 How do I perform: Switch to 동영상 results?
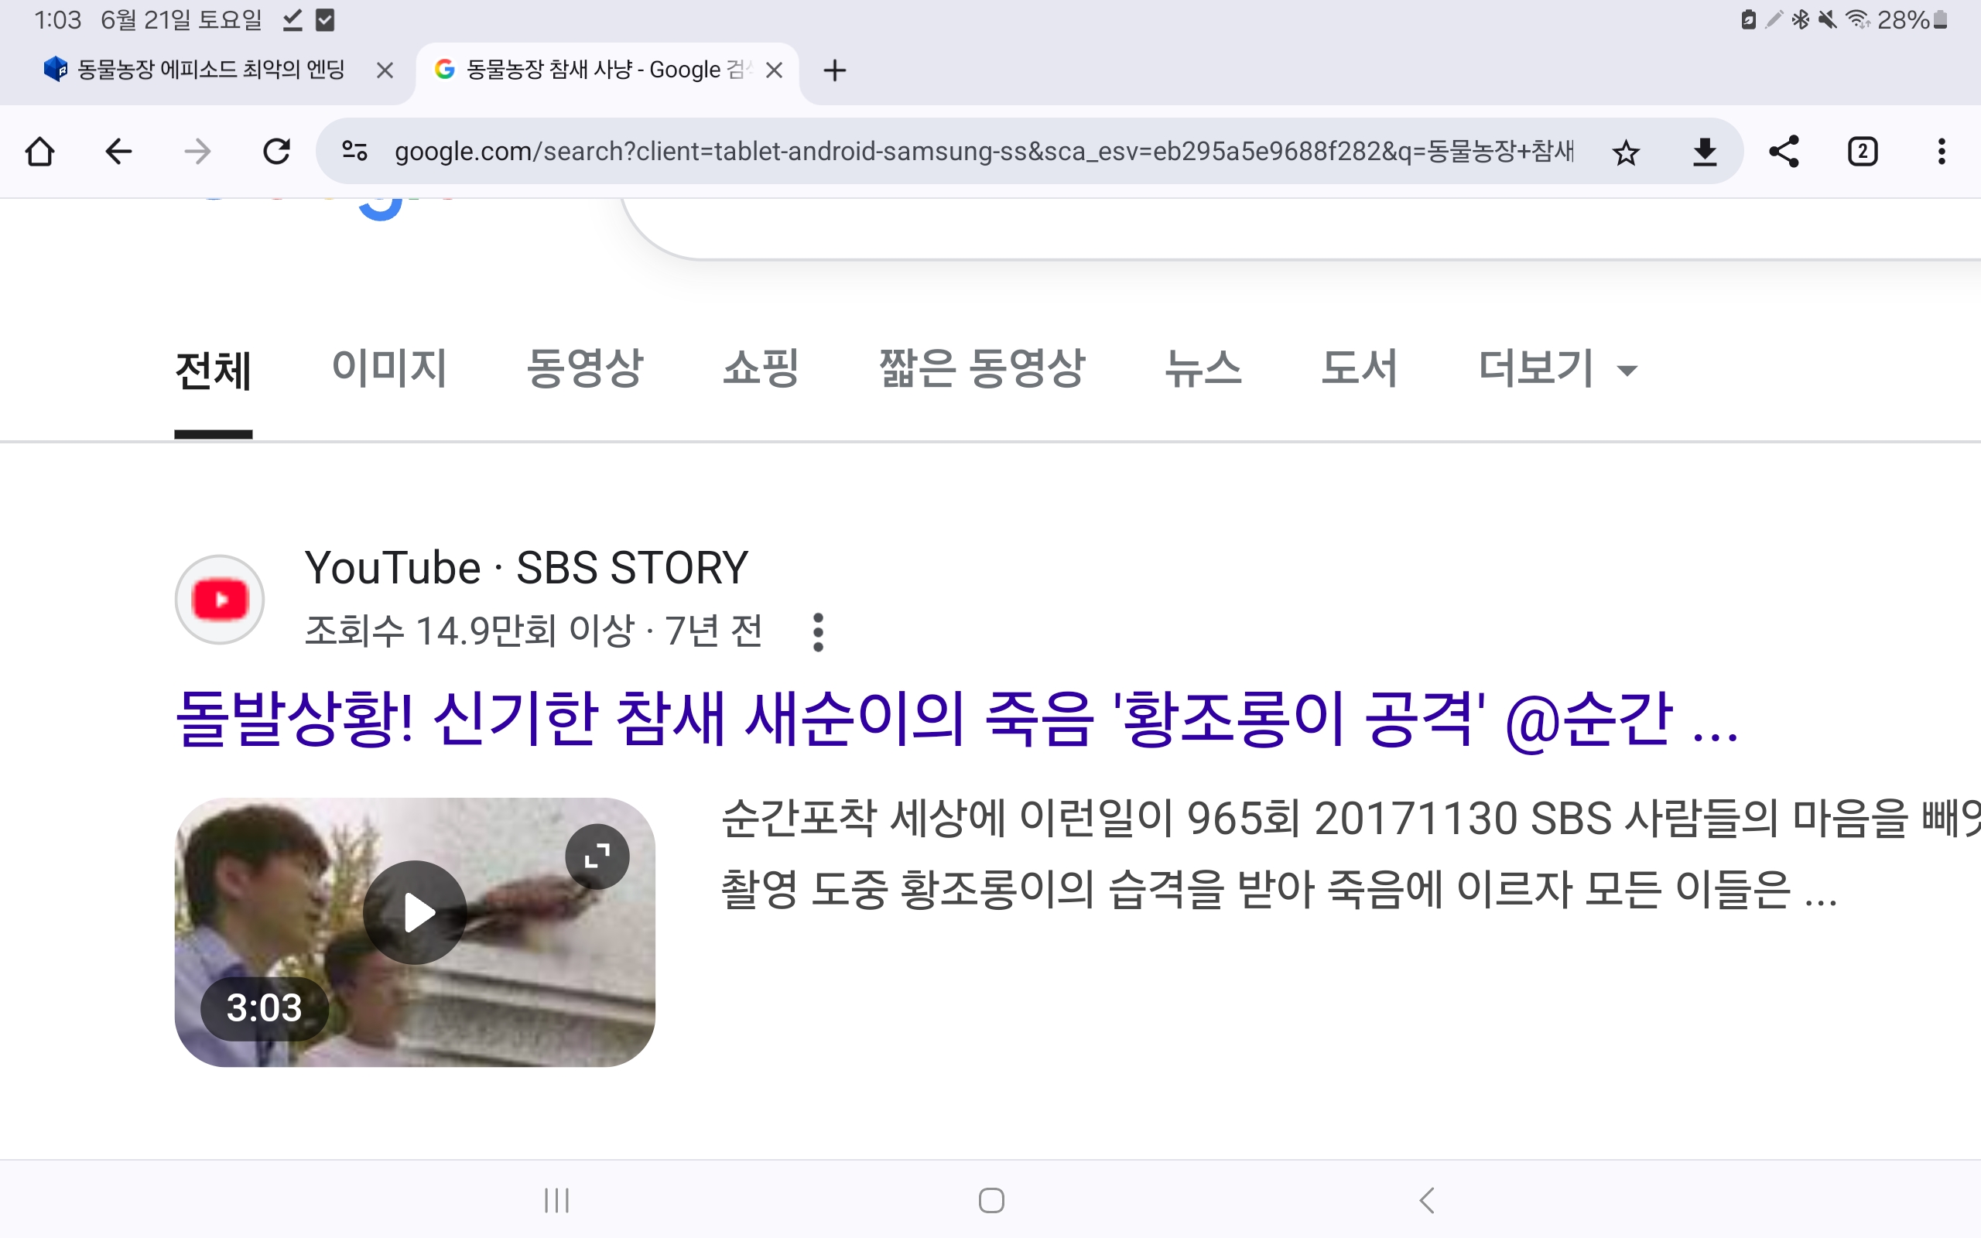(585, 368)
